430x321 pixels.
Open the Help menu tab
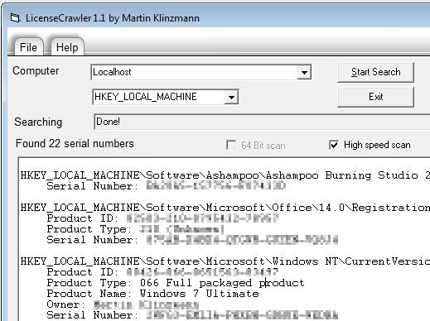(x=67, y=47)
